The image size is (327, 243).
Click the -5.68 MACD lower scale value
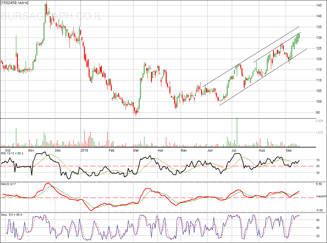point(319,210)
